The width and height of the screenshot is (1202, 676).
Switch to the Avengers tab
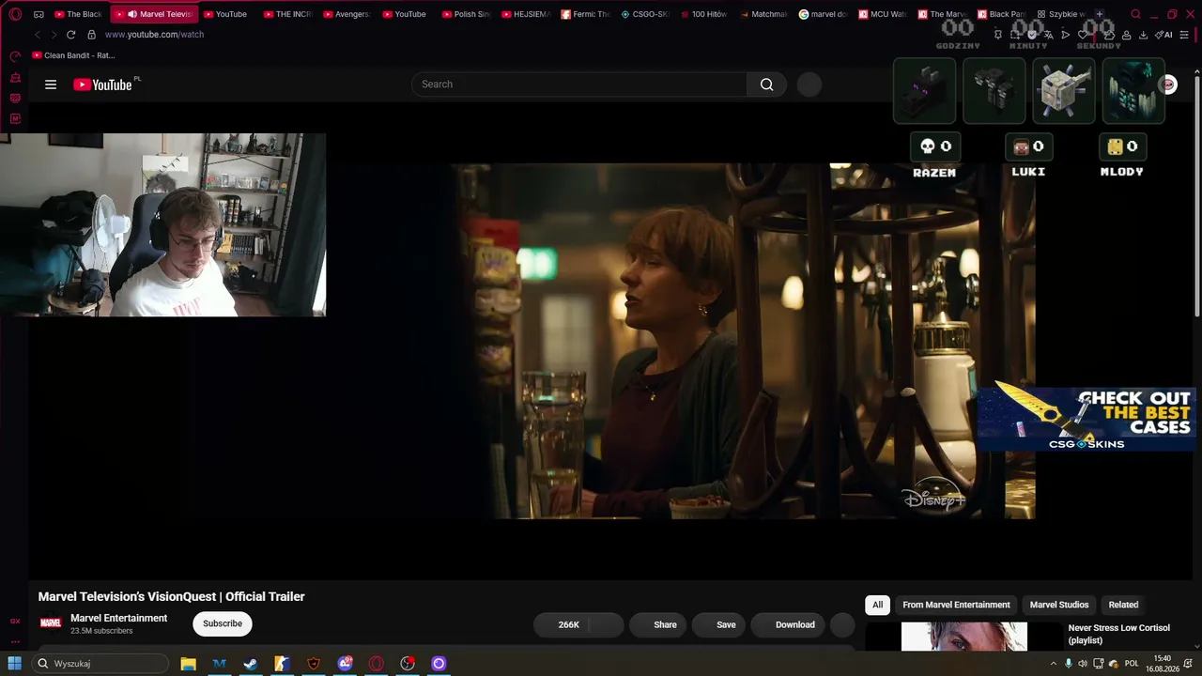point(346,14)
